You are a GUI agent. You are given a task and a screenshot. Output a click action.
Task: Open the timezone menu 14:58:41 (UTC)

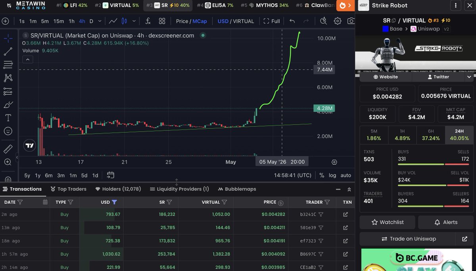pyautogui.click(x=293, y=175)
